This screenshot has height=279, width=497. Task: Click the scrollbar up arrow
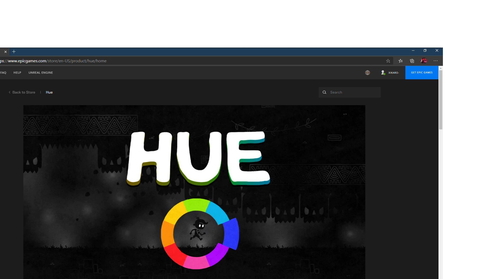441,68
